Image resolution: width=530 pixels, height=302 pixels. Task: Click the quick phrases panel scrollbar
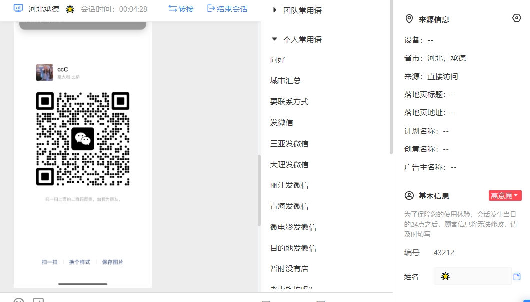pos(391,77)
